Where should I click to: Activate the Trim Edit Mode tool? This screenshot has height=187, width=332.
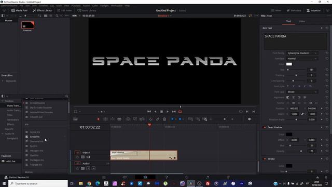105,119
